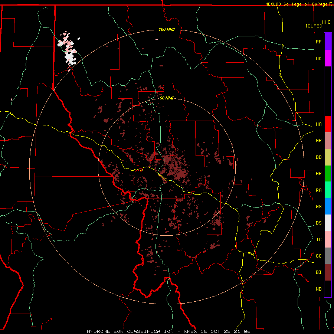Click the KMSX radar site identifier

(x=191, y=331)
